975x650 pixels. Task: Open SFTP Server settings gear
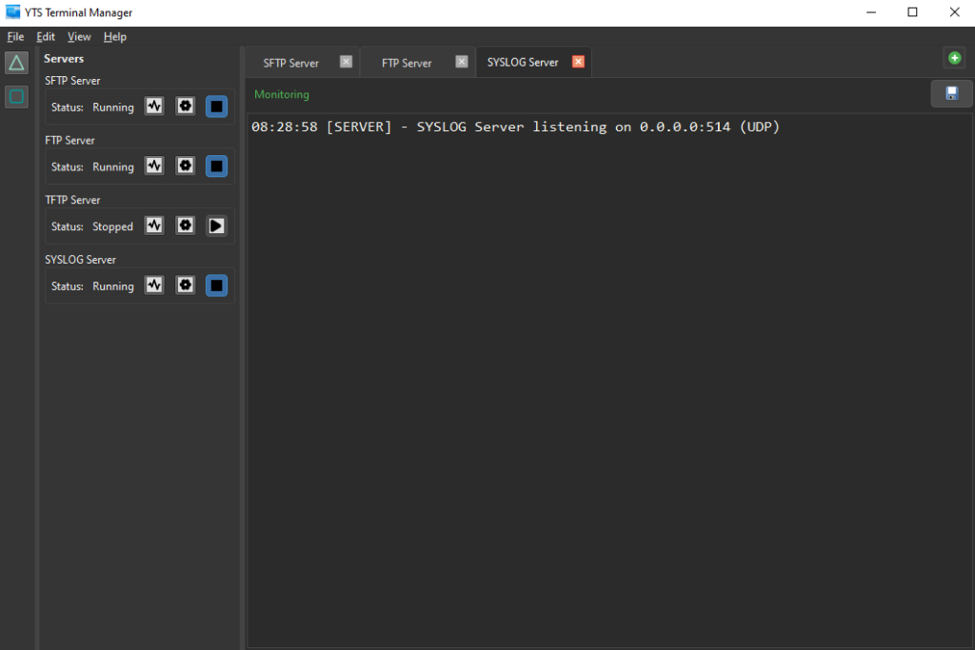186,107
